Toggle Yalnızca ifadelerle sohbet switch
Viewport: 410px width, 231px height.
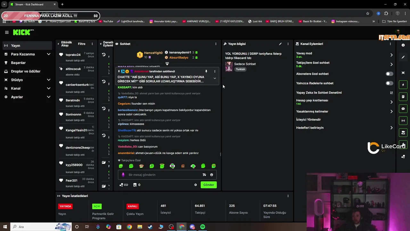(389, 83)
